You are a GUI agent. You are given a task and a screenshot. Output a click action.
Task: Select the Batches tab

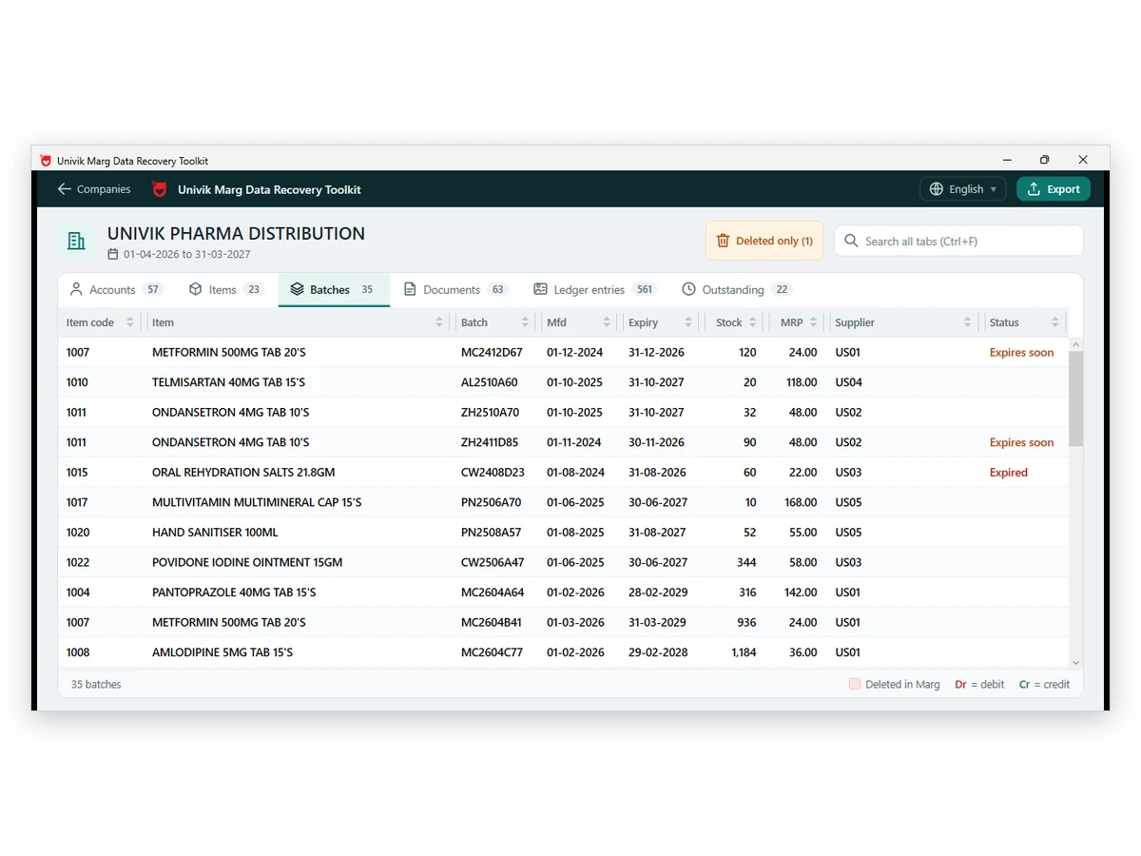(334, 290)
